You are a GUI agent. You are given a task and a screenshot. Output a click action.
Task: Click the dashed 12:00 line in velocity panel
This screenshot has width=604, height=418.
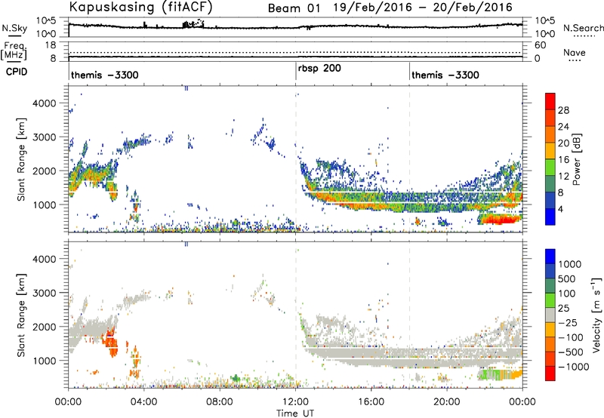click(x=296, y=315)
